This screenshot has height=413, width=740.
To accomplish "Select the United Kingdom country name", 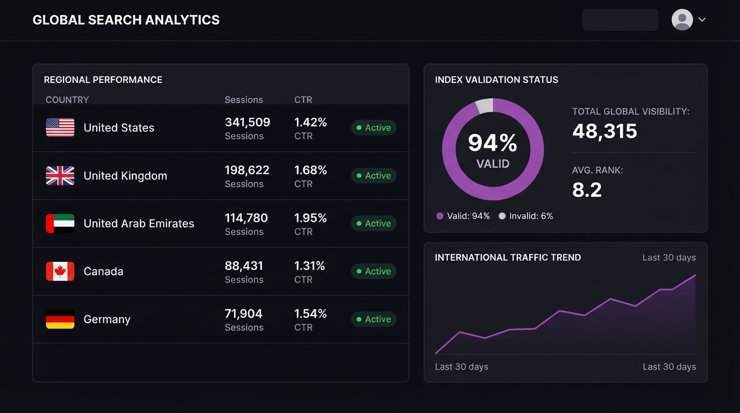I will click(125, 175).
